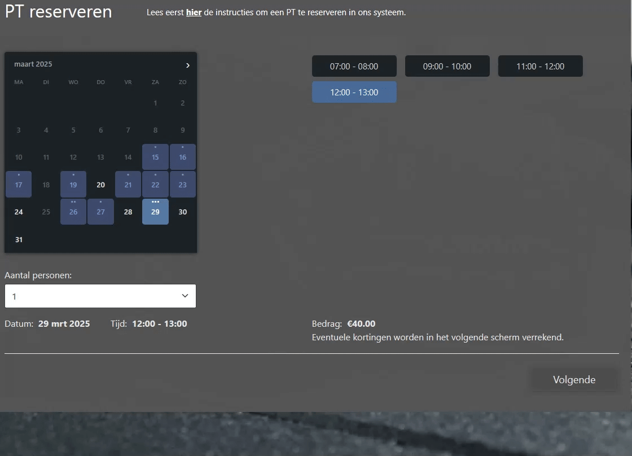Choose March 22 in the calendar
The width and height of the screenshot is (632, 456).
coord(155,185)
